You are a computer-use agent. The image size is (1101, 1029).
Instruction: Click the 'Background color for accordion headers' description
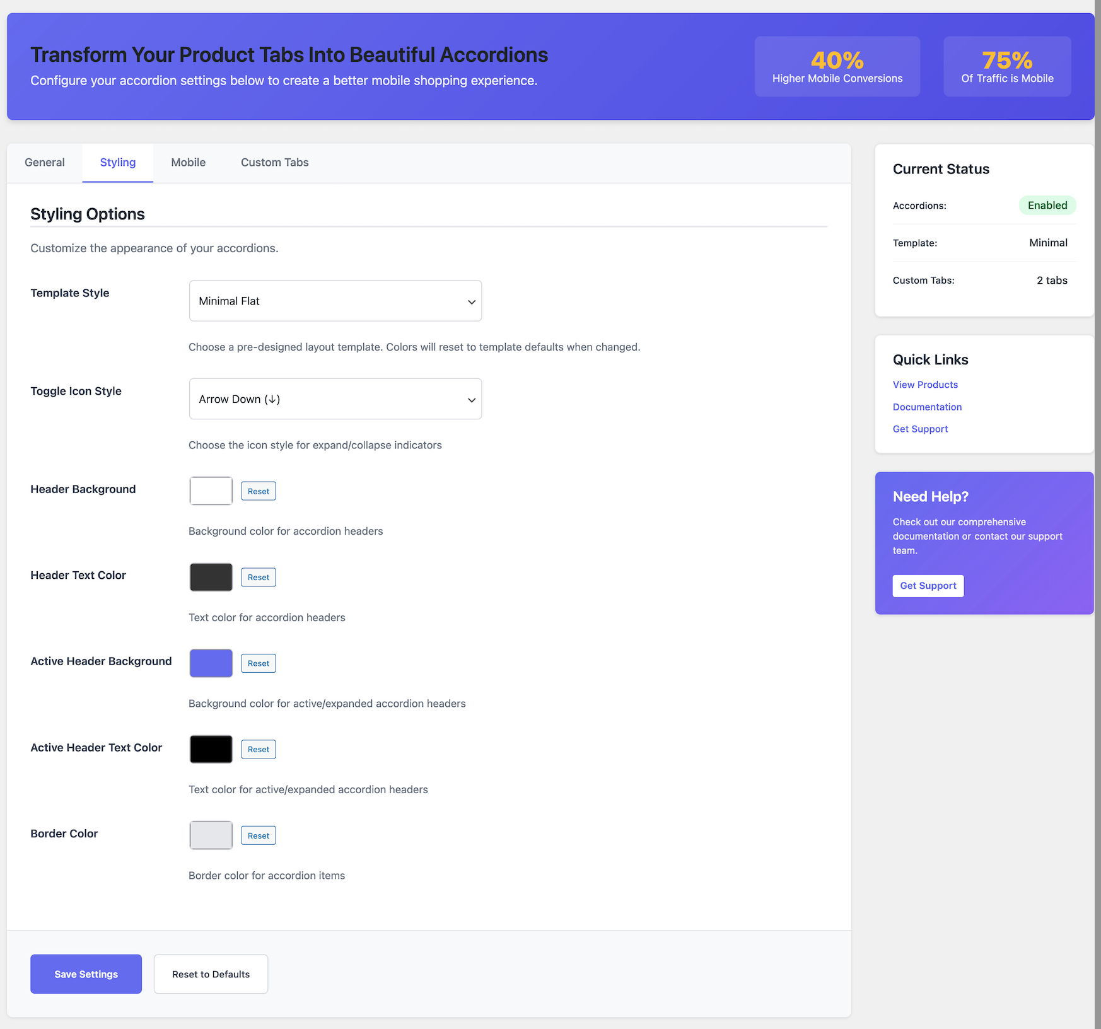286,532
